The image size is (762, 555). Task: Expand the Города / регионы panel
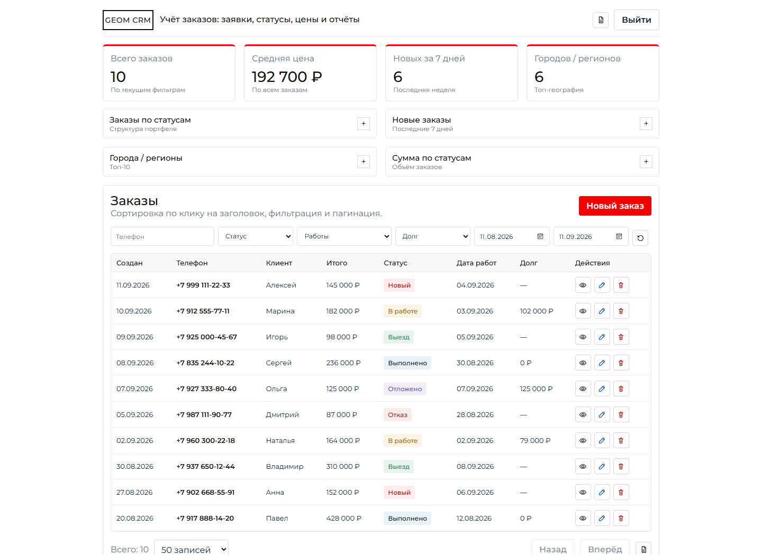click(x=364, y=162)
